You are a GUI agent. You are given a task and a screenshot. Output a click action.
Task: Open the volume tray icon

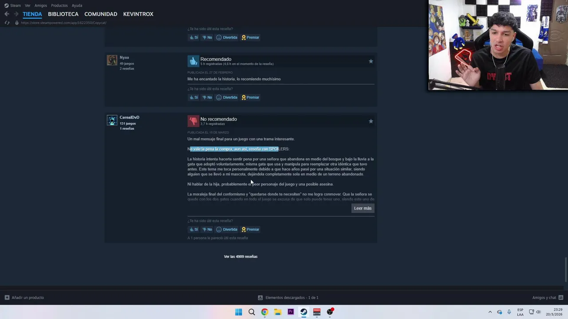click(538, 312)
